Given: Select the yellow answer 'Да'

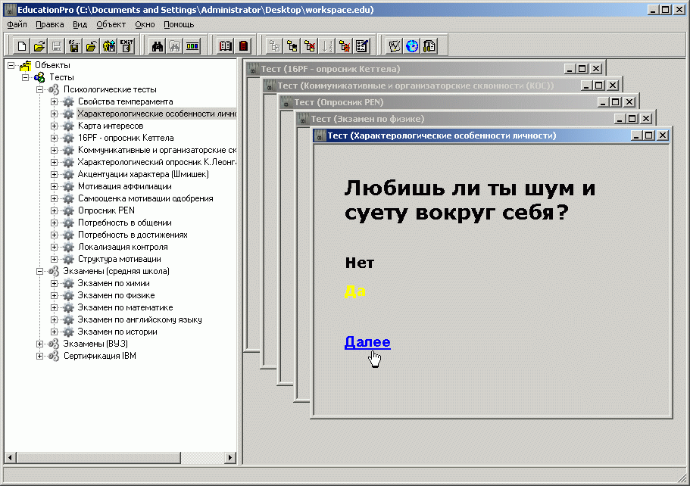Looking at the screenshot, I should coord(354,291).
